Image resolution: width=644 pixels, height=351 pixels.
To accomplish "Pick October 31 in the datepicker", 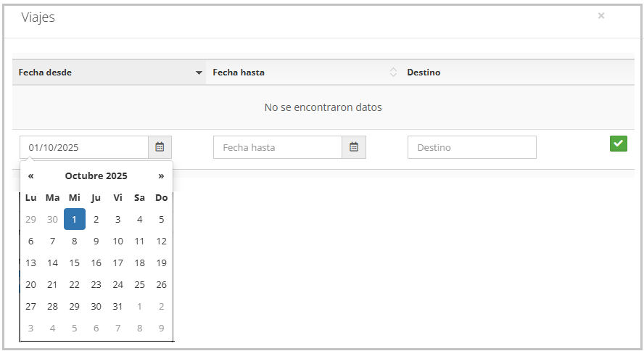I will pyautogui.click(x=117, y=307).
